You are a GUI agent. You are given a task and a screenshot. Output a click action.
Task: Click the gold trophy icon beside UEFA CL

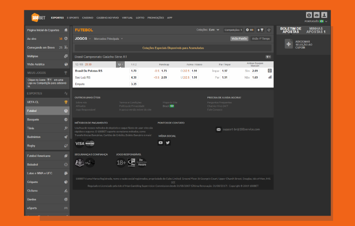(x=66, y=102)
